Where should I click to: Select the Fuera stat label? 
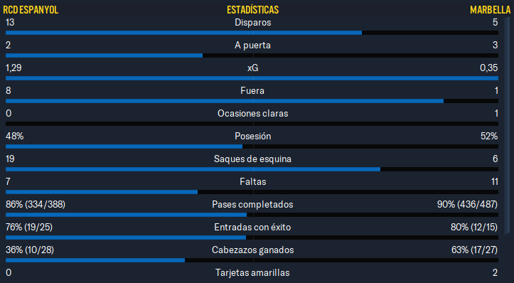(252, 90)
